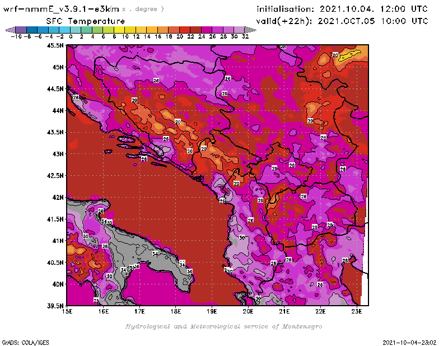Click the 45N latitude label
The height and width of the screenshot is (346, 448).
tap(58, 67)
